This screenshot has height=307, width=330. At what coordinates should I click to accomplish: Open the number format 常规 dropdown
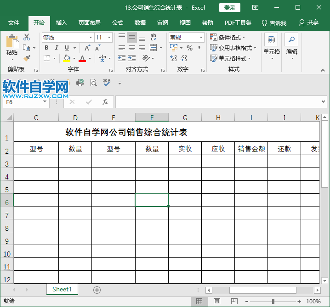(201, 38)
